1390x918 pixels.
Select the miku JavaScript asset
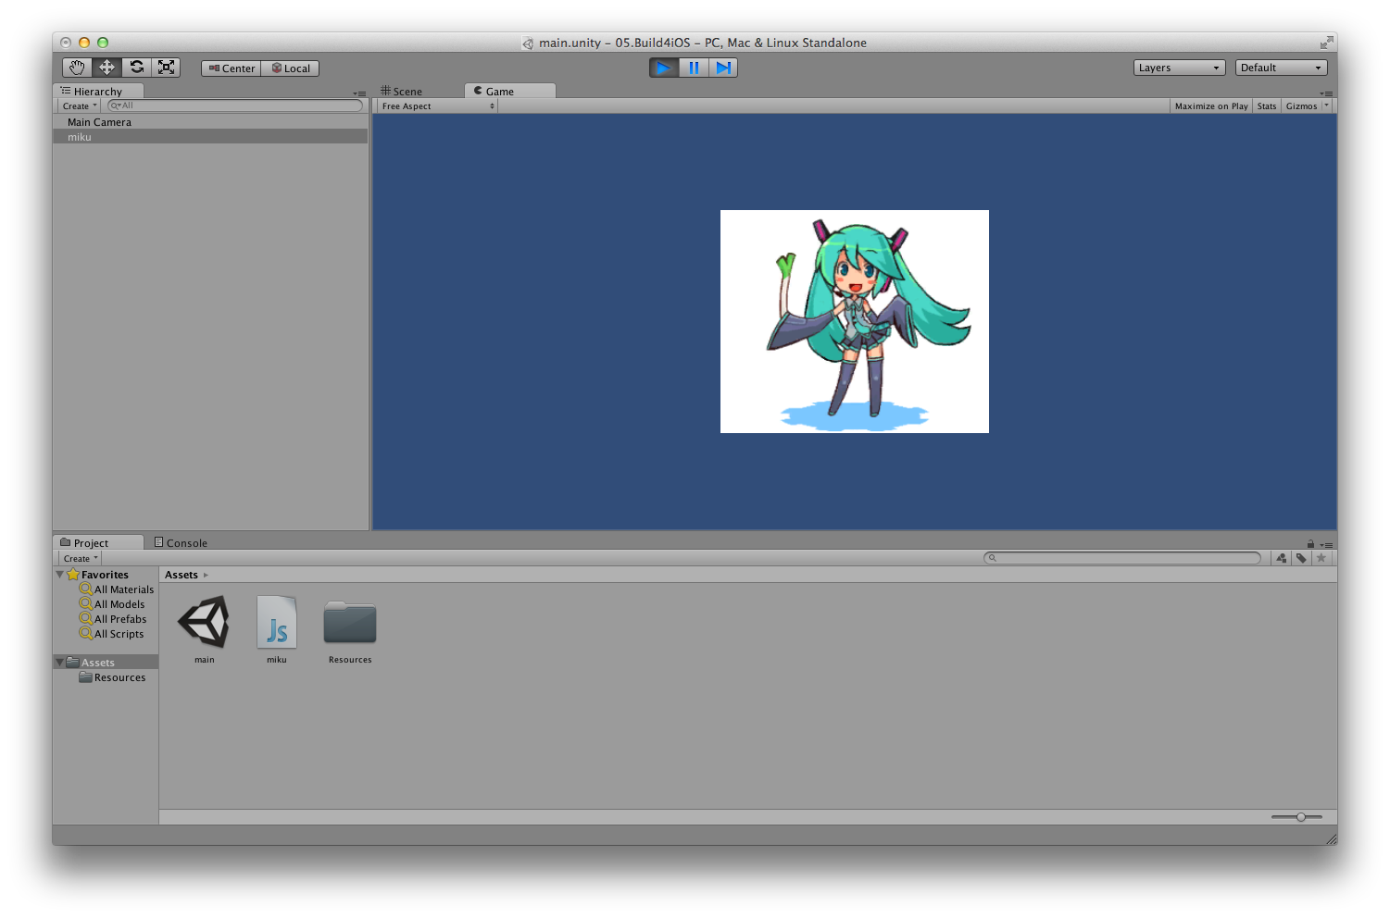pyautogui.click(x=277, y=622)
